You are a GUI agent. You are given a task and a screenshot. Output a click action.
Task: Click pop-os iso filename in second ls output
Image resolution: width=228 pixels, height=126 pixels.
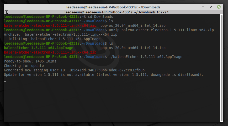tap(133, 48)
